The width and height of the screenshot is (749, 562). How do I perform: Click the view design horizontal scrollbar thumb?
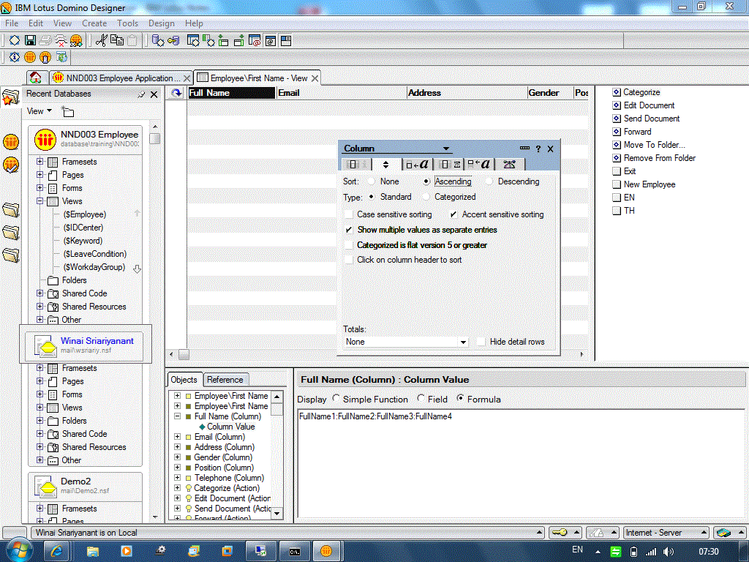[x=184, y=355]
